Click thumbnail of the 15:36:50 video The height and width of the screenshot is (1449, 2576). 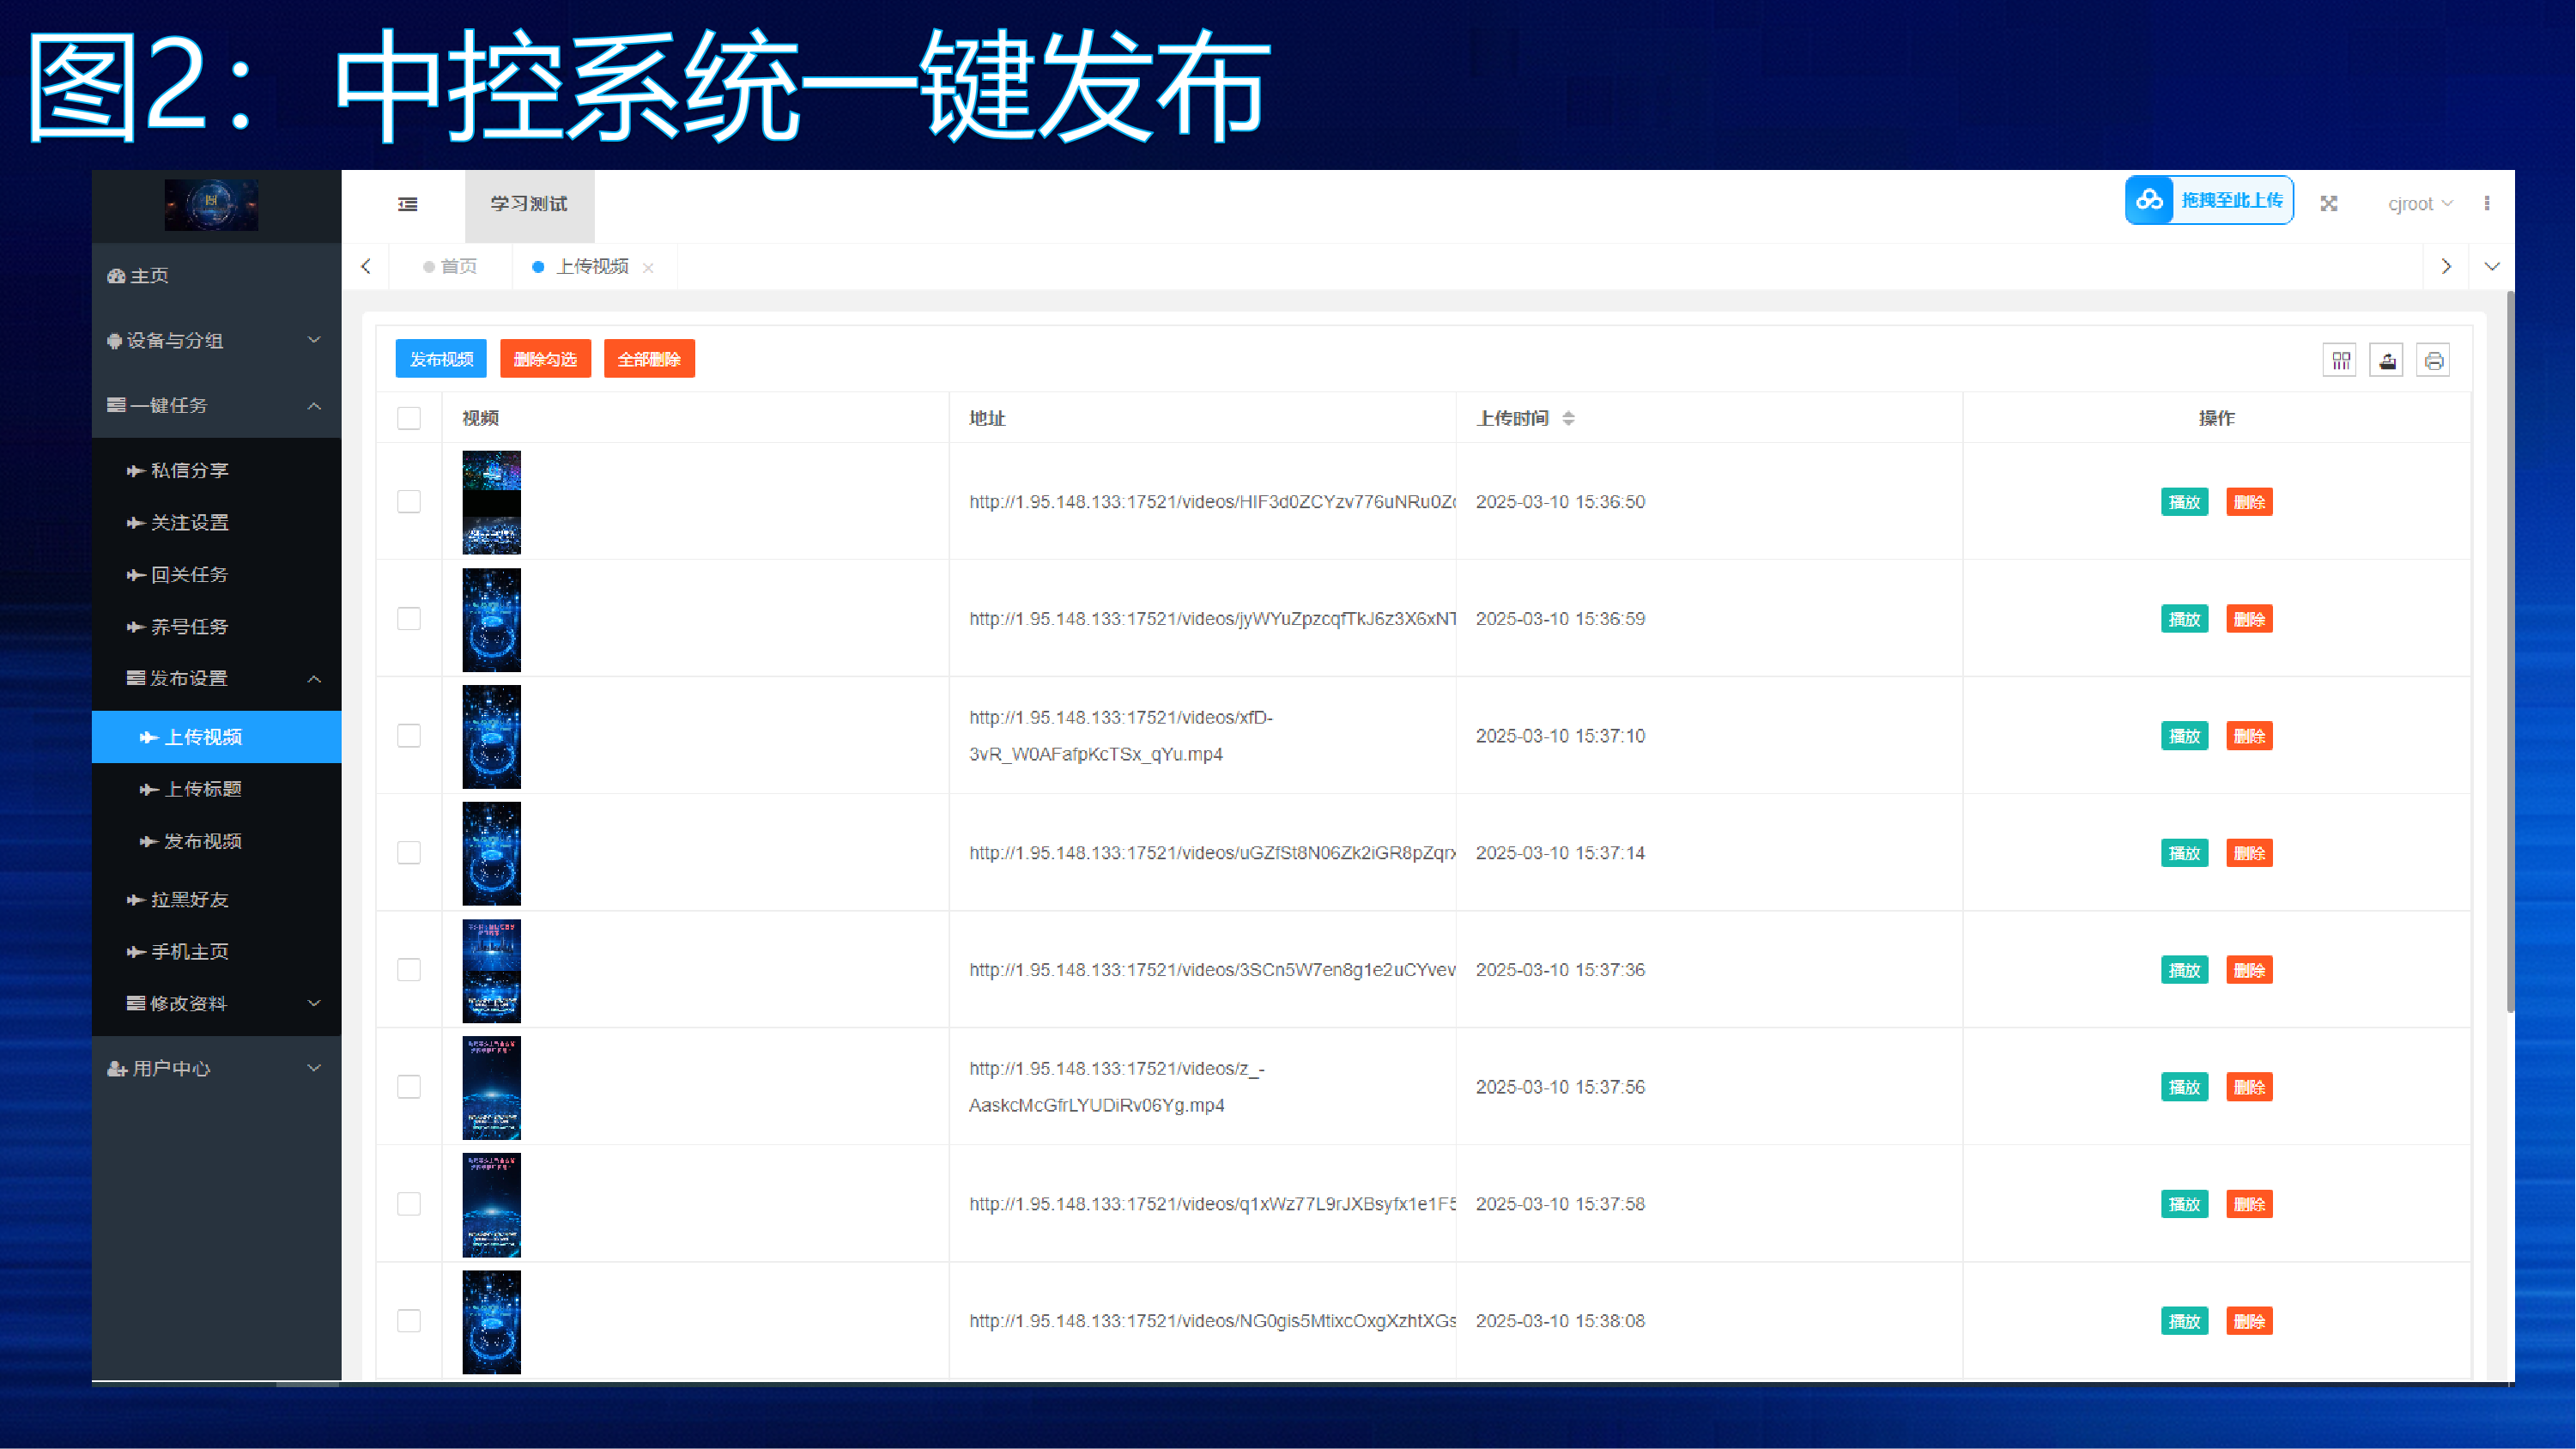coord(491,502)
